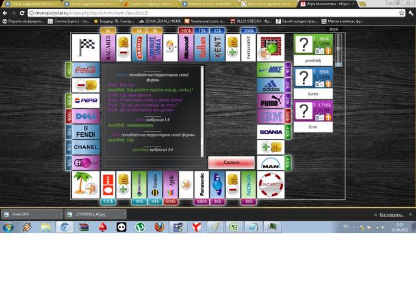Click the Nike property tile
Screen dimensions: 416x281
tap(270, 70)
